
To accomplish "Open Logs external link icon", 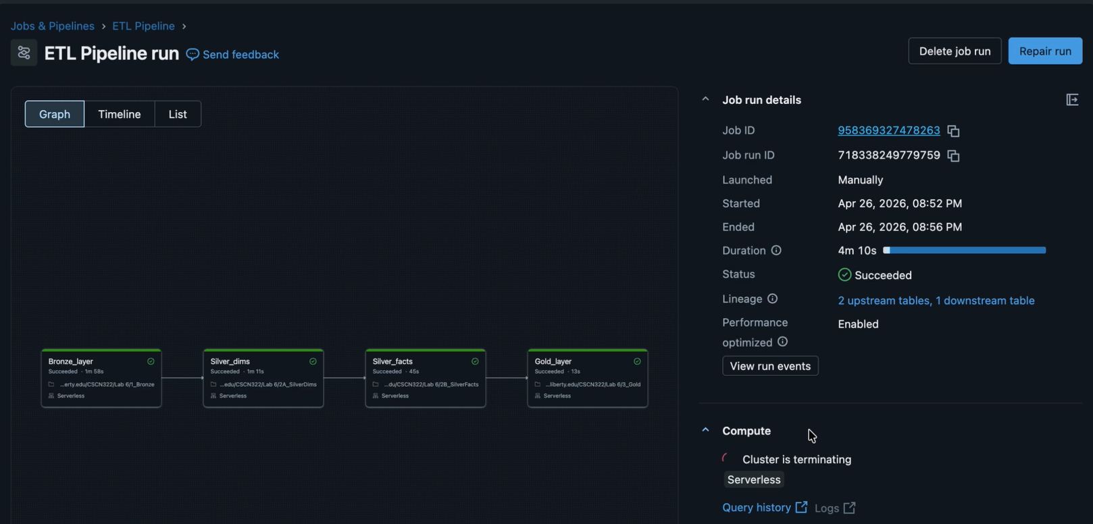I will 849,508.
